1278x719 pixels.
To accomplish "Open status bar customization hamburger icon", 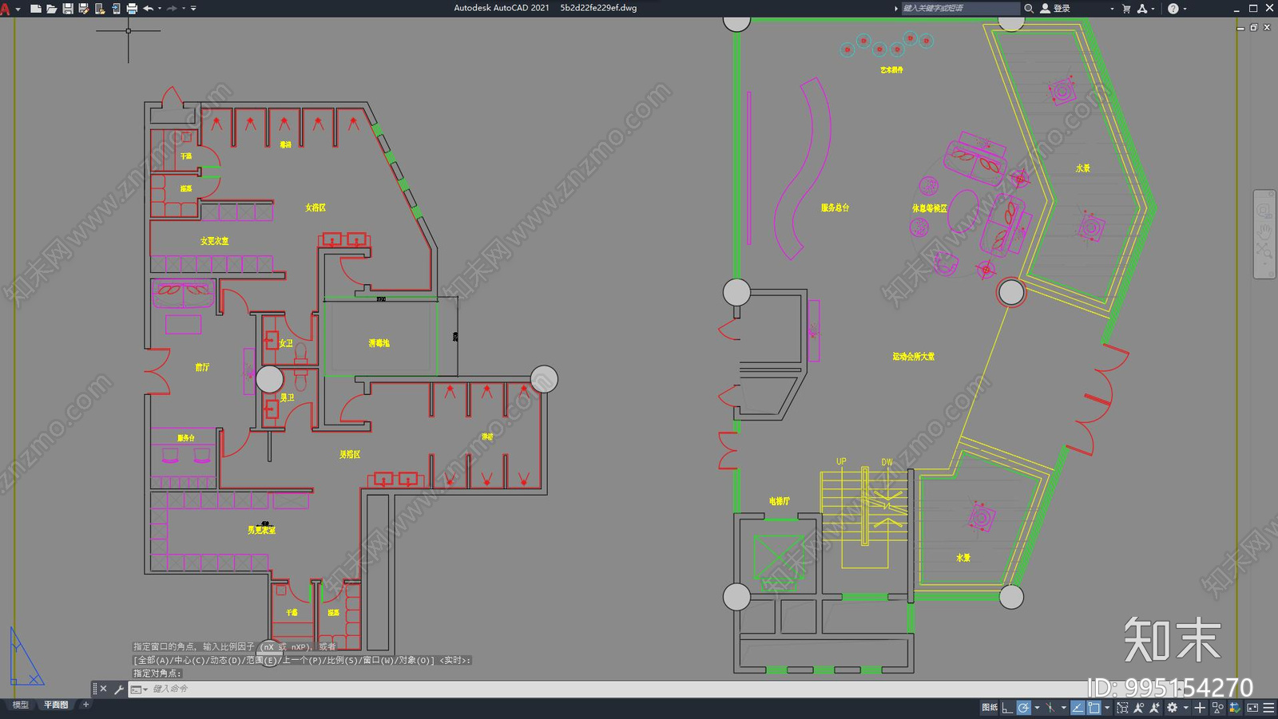I will click(x=1268, y=708).
